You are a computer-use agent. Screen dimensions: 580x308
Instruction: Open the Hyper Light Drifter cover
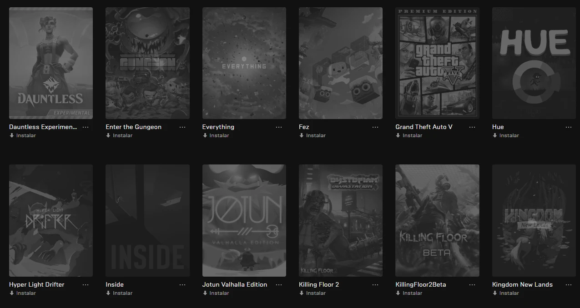51,221
